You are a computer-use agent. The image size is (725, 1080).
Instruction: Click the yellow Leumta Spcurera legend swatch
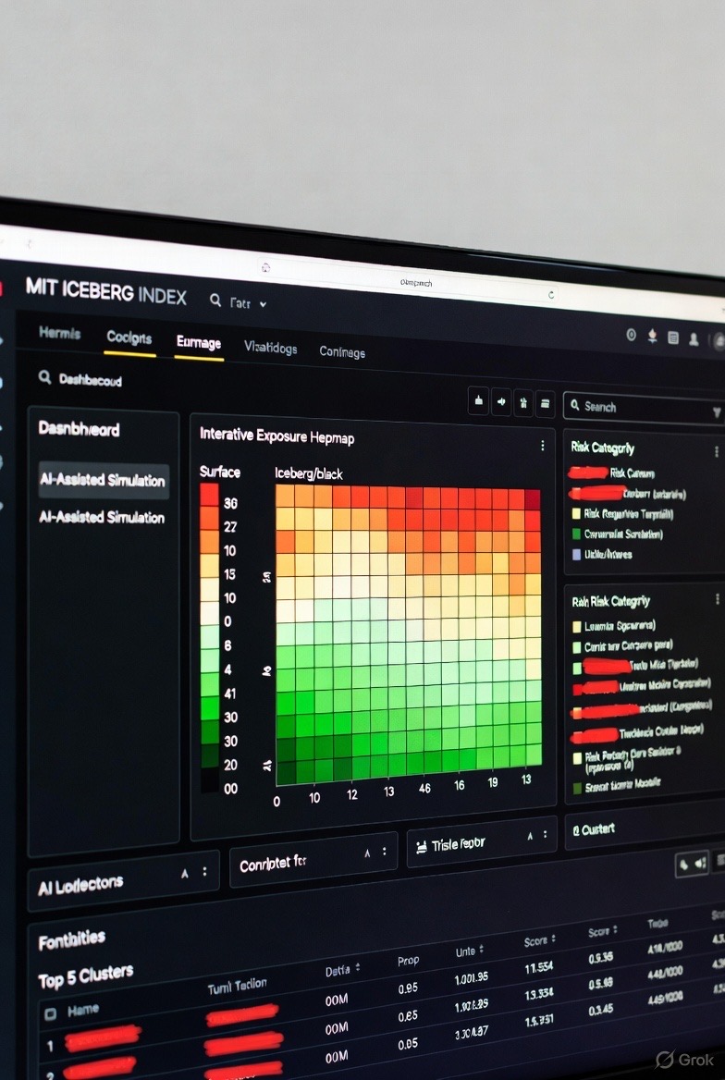(x=577, y=627)
